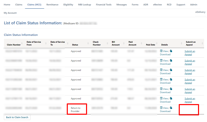Screen dimensions: 207x122
Task: Go to MBI Lookup
Action: point(84,5)
